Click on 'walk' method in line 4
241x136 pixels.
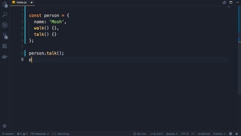pos(39,28)
